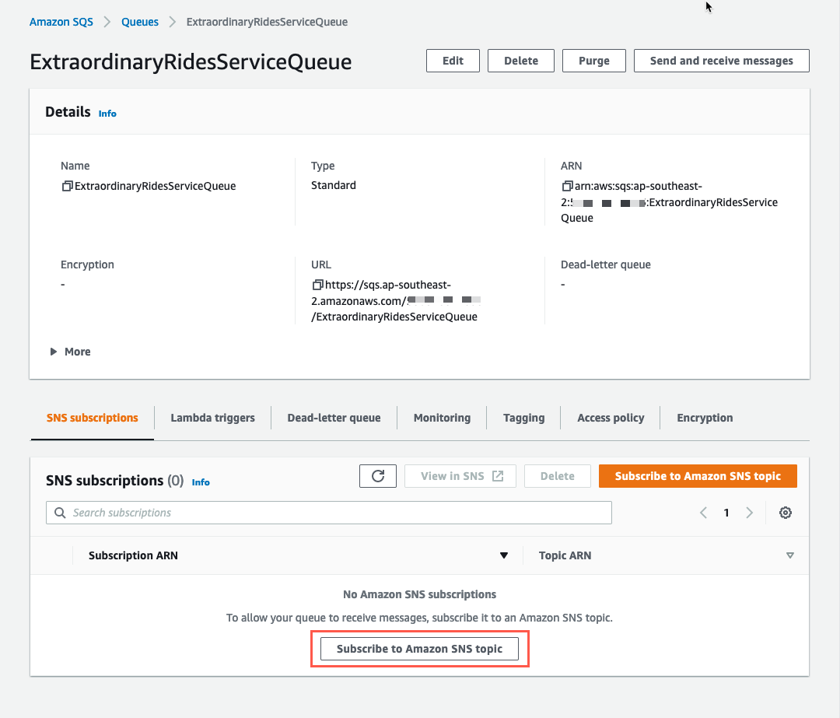
Task: Go to Amazon SQS breadcrumb link
Action: pyautogui.click(x=61, y=22)
